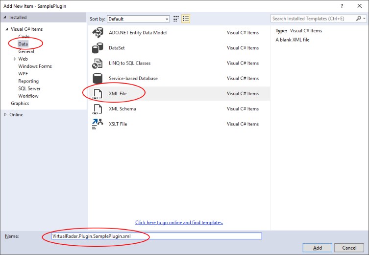369x255 pixels.
Task: Click the Cancel button
Action: (x=349, y=248)
